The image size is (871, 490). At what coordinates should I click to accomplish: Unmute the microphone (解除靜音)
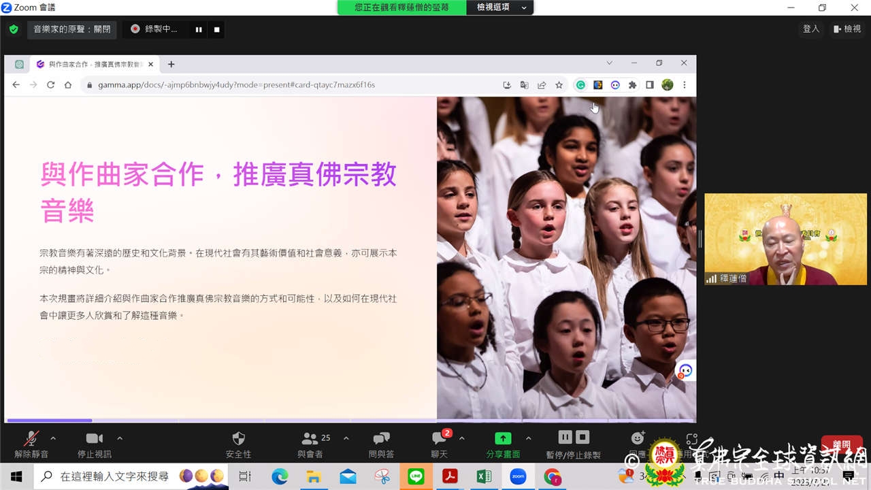pyautogui.click(x=31, y=444)
